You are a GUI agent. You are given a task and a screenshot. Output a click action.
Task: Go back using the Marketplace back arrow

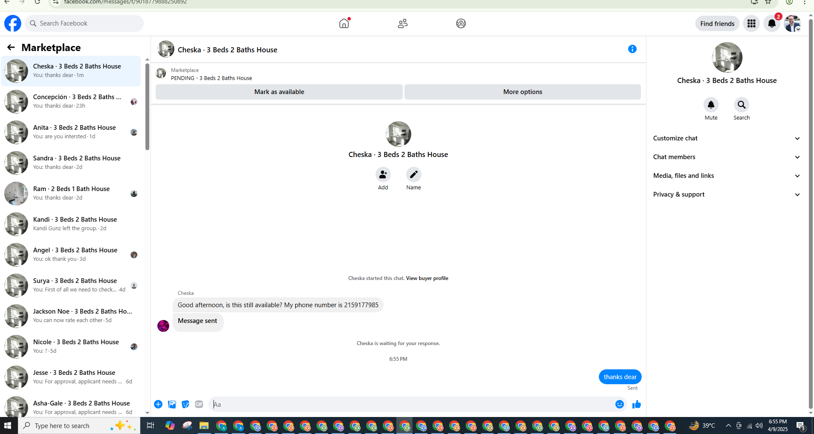click(11, 47)
